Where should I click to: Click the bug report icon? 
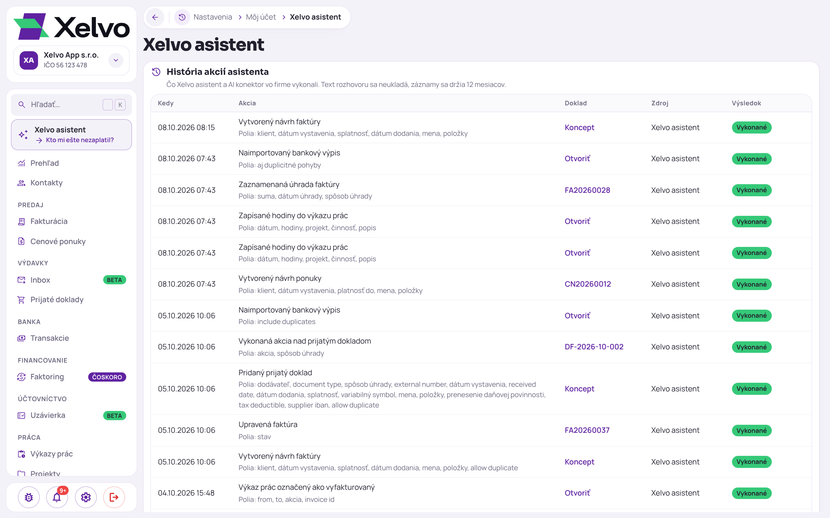click(x=29, y=497)
